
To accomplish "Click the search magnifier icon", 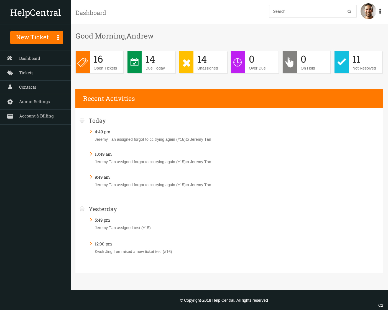I will [x=349, y=12].
